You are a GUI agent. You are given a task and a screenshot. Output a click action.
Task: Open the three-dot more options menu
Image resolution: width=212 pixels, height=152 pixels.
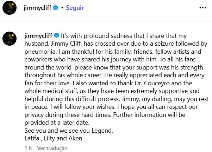click(202, 7)
